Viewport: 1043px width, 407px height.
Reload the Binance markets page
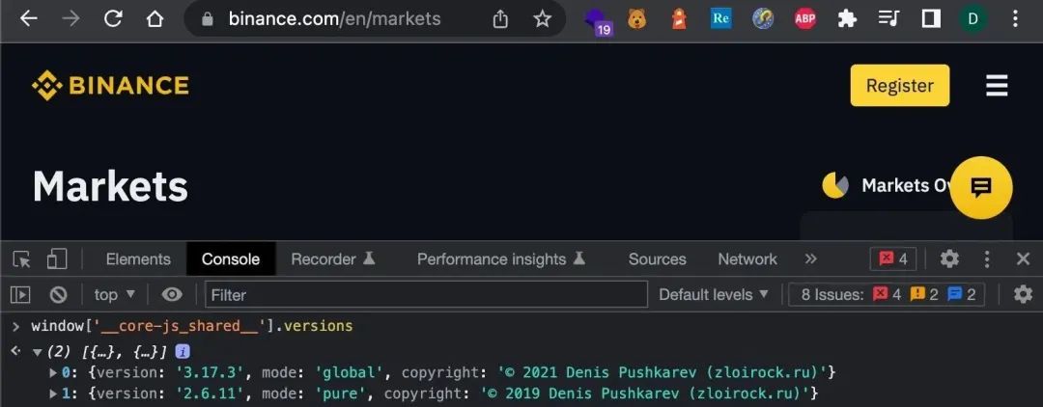click(x=113, y=18)
